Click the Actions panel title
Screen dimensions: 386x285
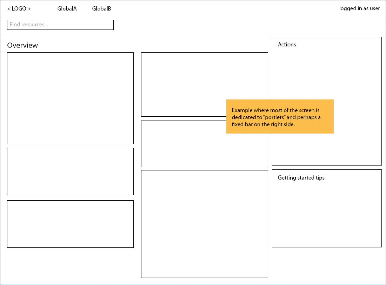point(287,44)
